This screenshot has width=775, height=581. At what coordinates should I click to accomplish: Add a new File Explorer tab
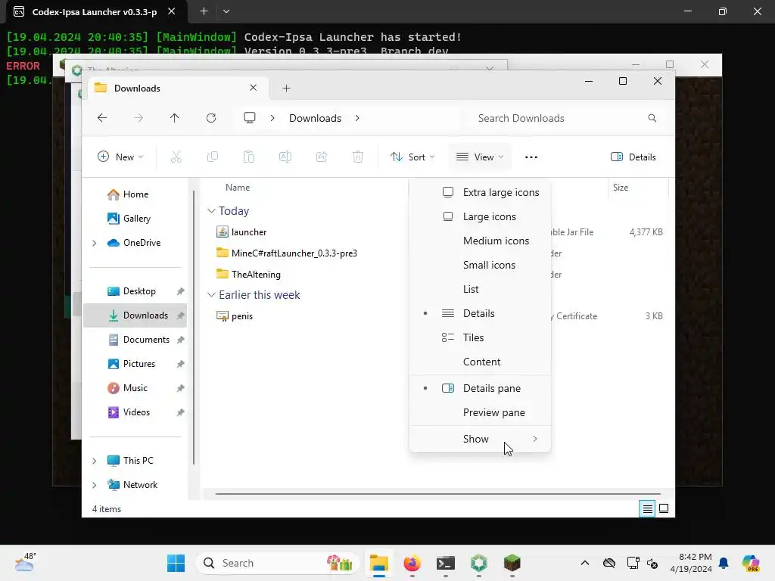tap(287, 89)
